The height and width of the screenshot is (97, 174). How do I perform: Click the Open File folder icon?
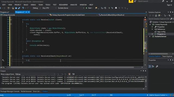[13, 8]
